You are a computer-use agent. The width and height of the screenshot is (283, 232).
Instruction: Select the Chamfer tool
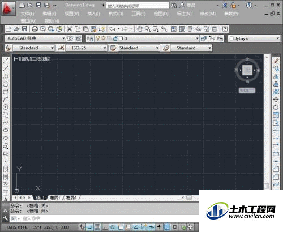pos(276,169)
